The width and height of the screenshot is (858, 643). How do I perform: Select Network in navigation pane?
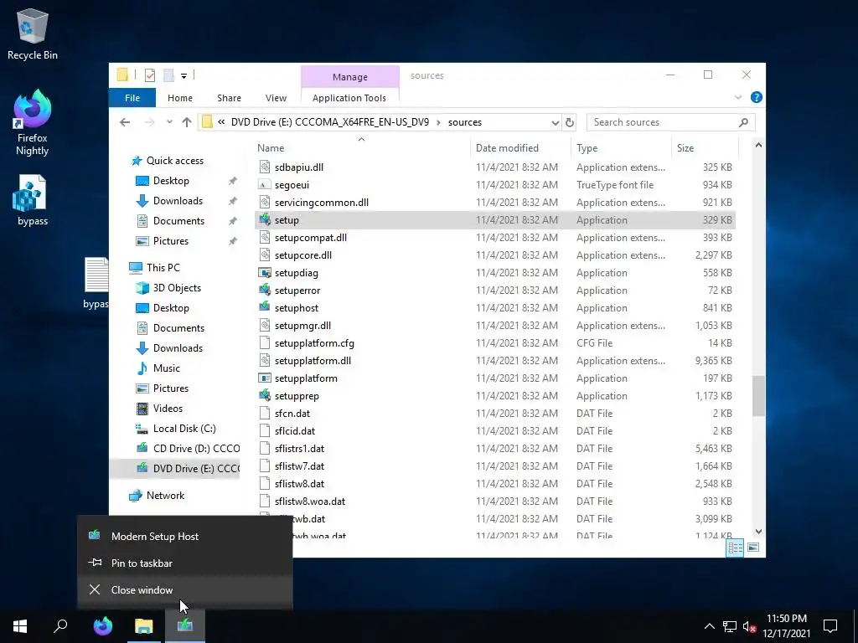pyautogui.click(x=165, y=496)
